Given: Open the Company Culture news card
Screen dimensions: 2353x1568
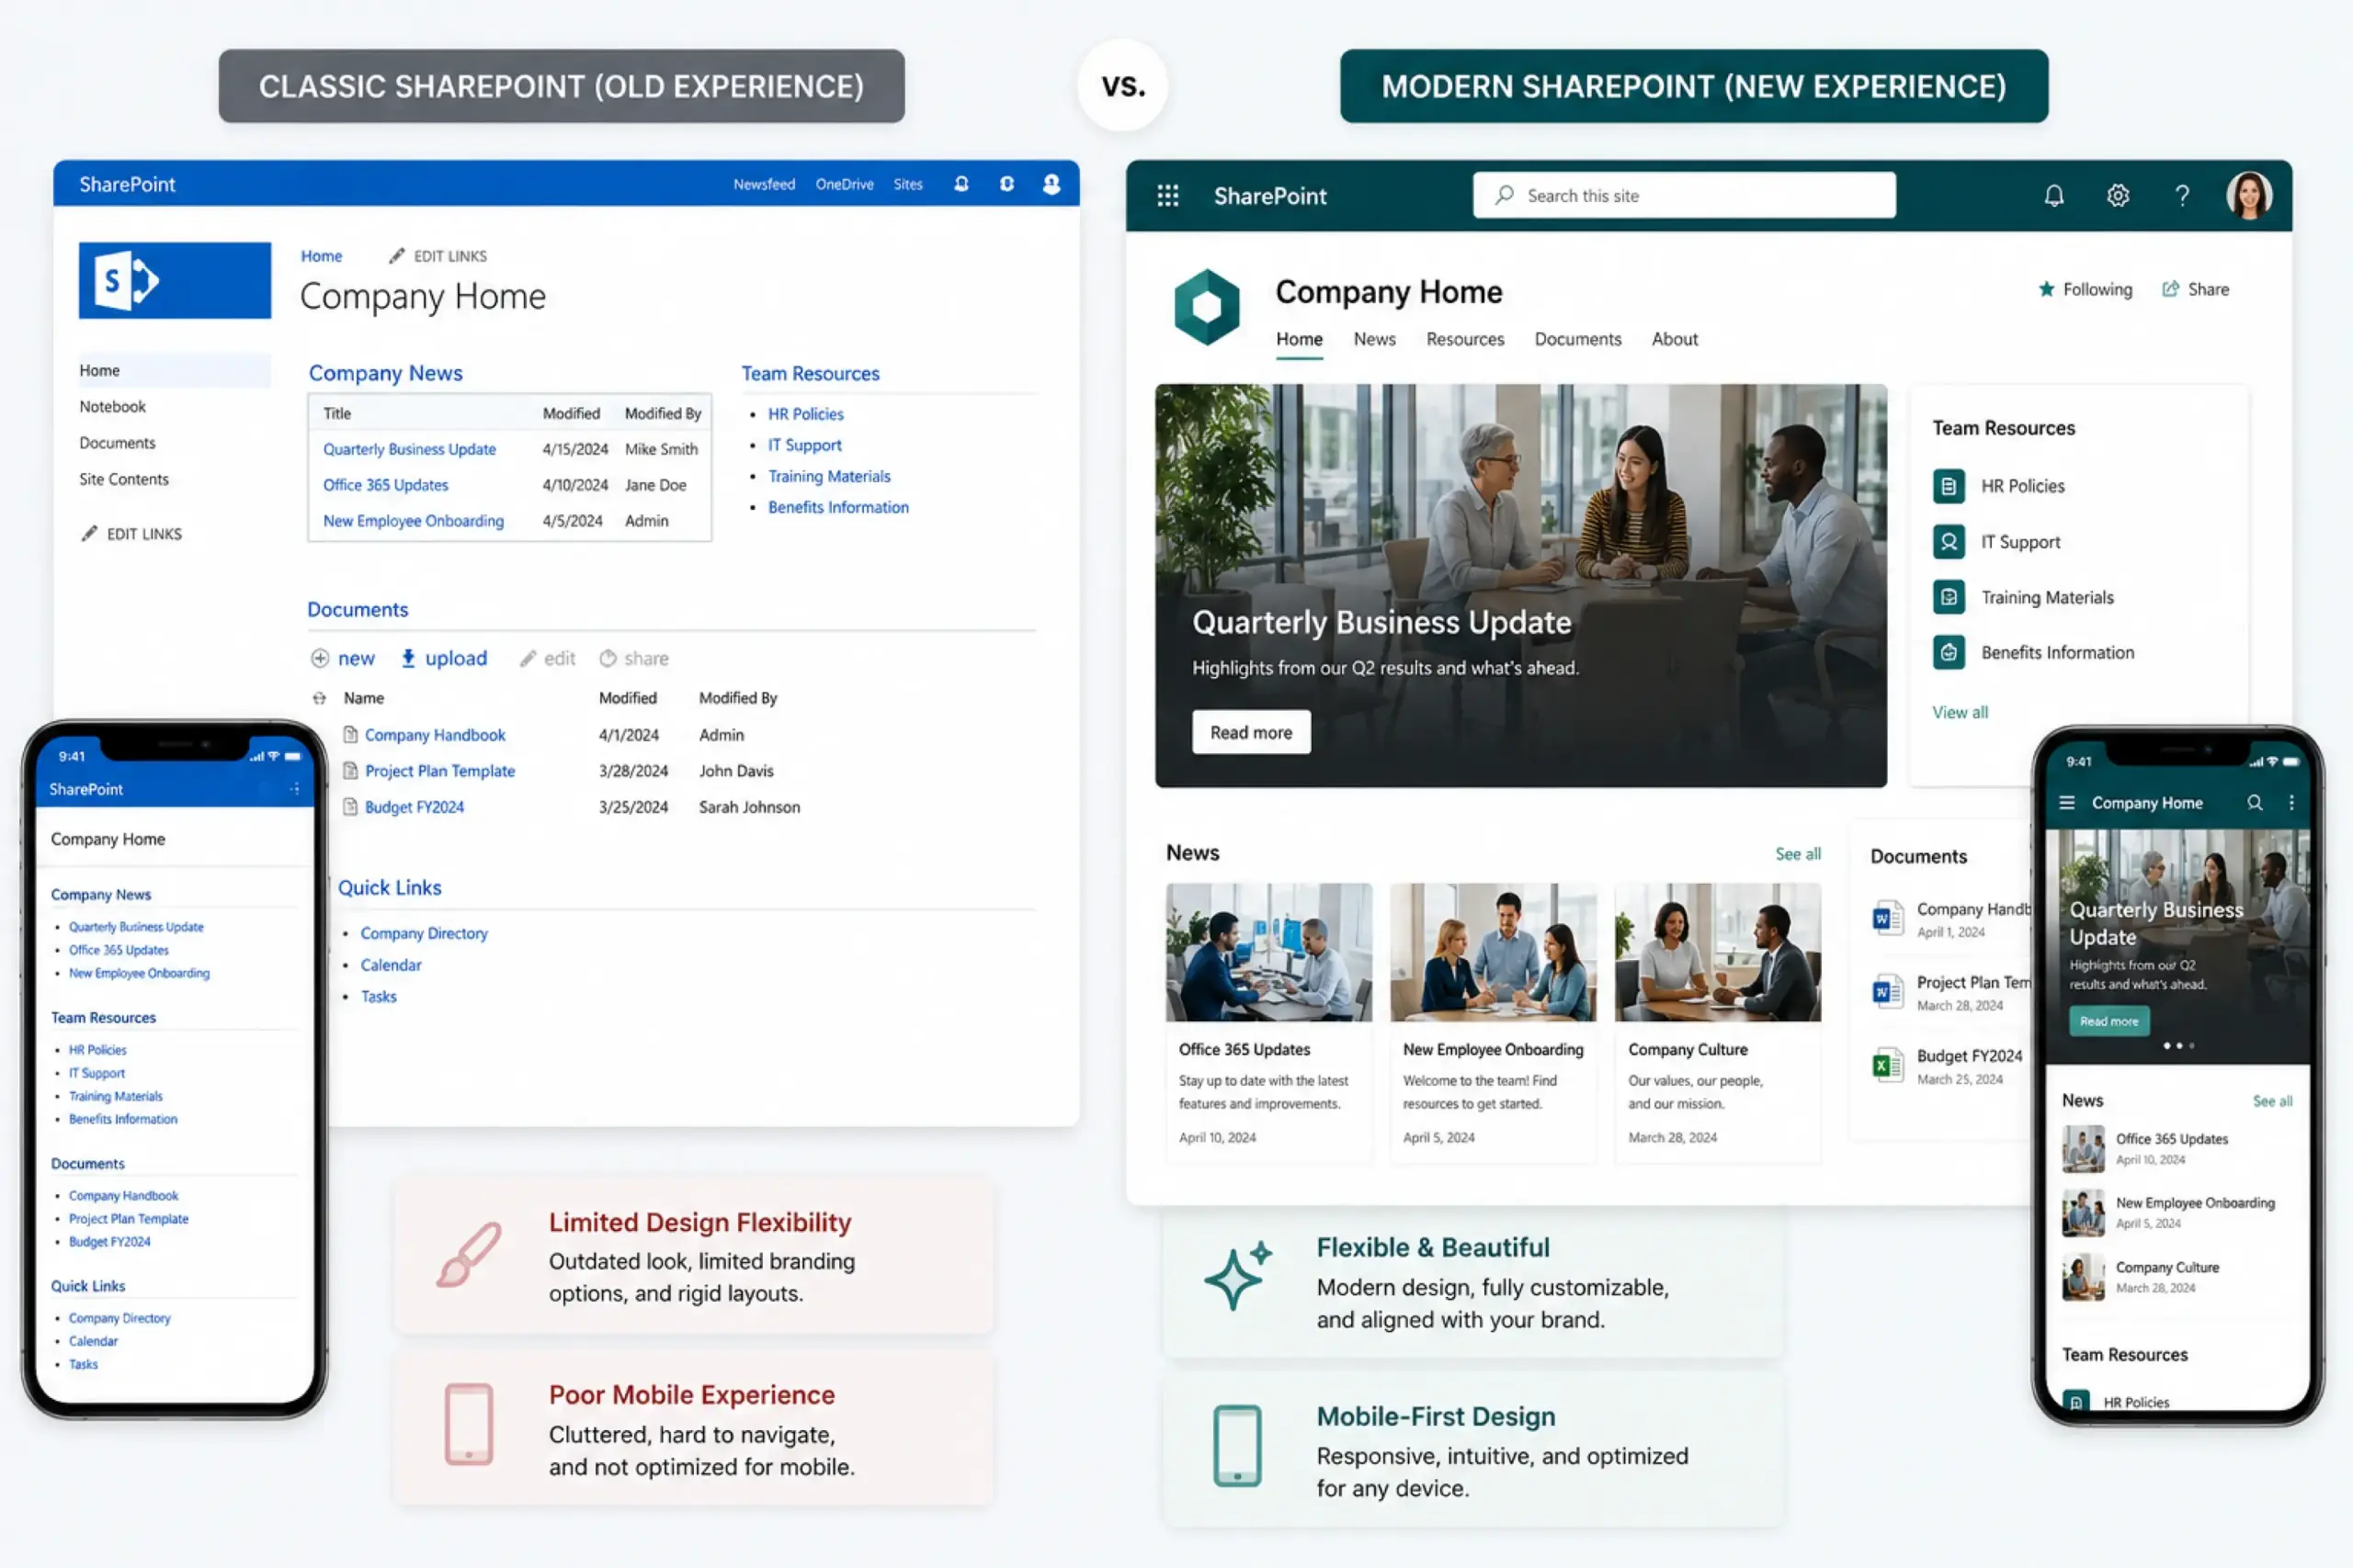Looking at the screenshot, I should click(1718, 1022).
